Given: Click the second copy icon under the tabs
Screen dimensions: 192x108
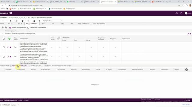Looking at the screenshot, I should click(x=6, y=28).
